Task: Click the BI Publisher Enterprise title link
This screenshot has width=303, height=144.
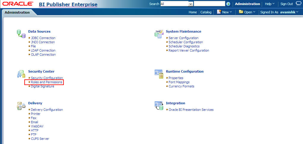Action: 68,4
